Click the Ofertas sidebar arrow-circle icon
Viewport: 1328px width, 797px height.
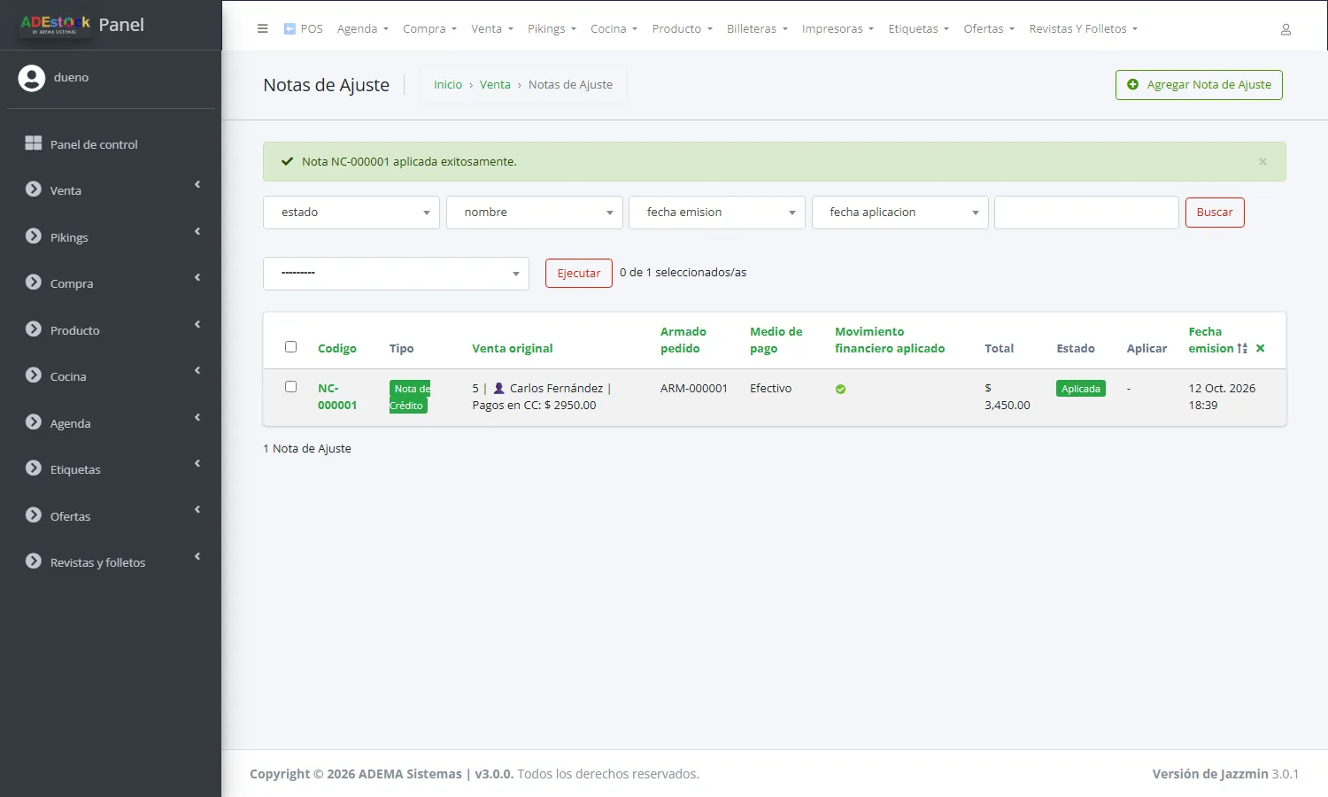pos(34,515)
